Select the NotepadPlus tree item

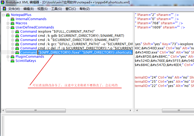pyautogui.click(x=21, y=15)
